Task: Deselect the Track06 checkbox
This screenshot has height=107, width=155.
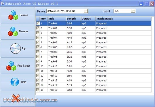Action: pyautogui.click(x=38, y=47)
